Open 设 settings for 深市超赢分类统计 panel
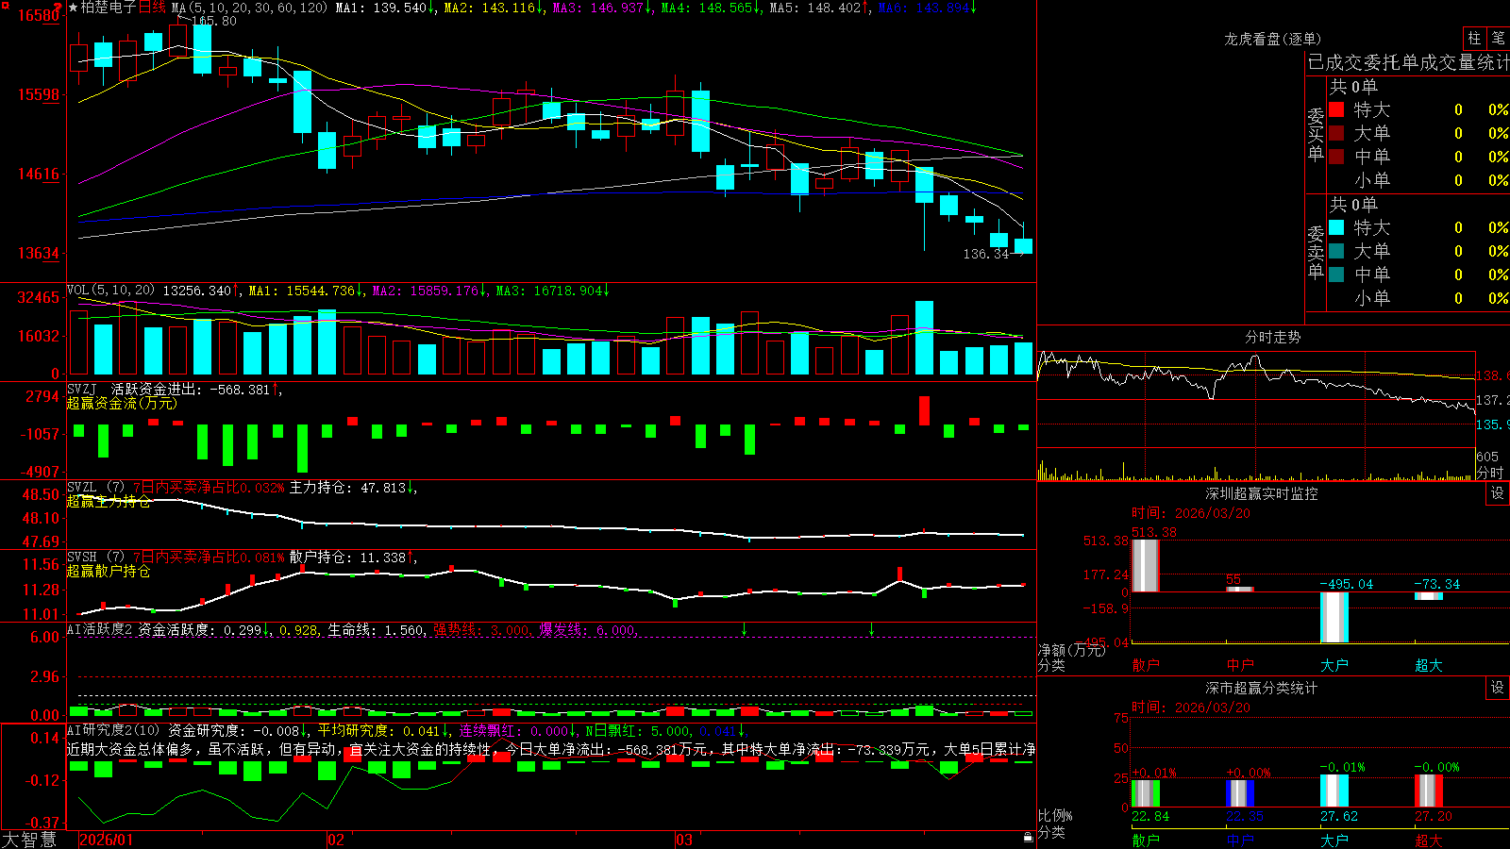The image size is (1510, 849). [x=1498, y=688]
